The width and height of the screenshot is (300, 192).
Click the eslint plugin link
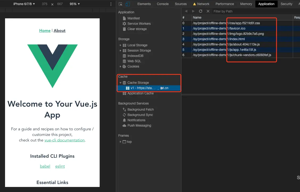point(60,166)
